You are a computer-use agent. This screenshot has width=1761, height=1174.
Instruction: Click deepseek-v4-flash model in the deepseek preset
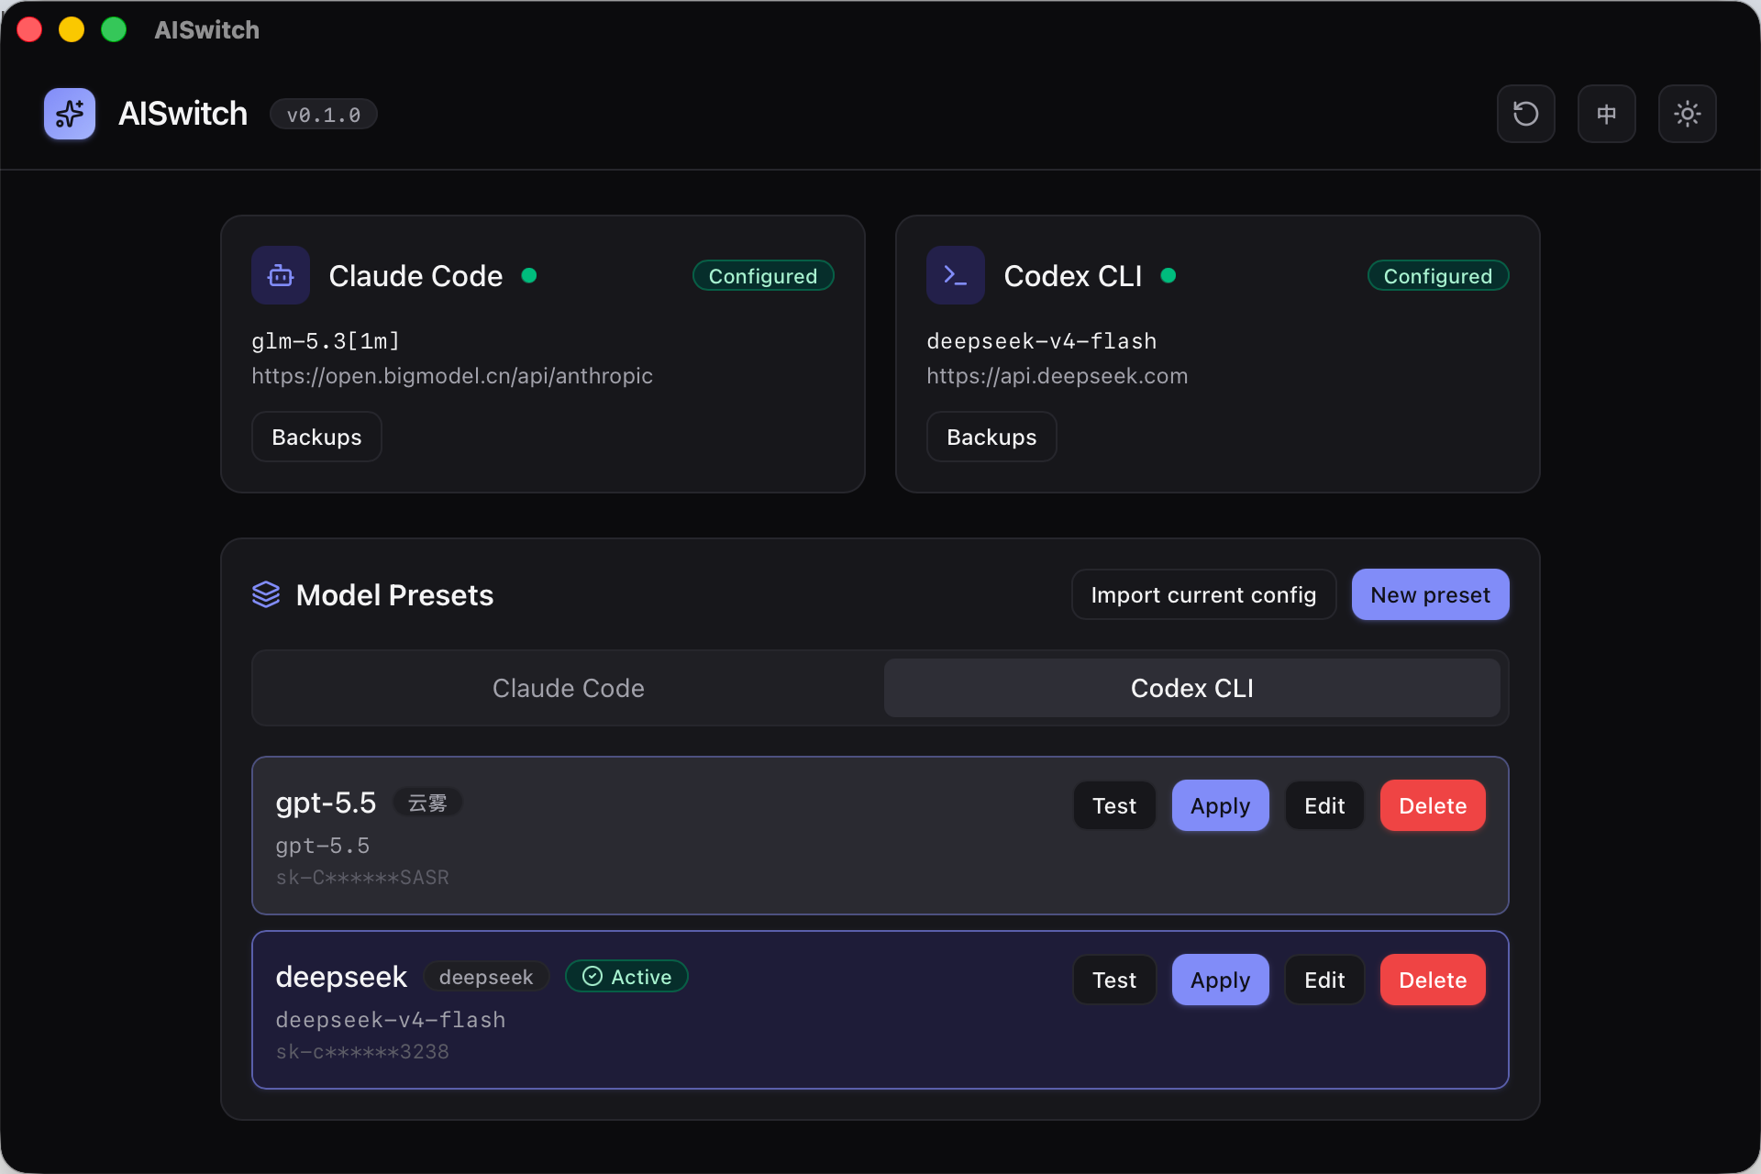tap(391, 1020)
